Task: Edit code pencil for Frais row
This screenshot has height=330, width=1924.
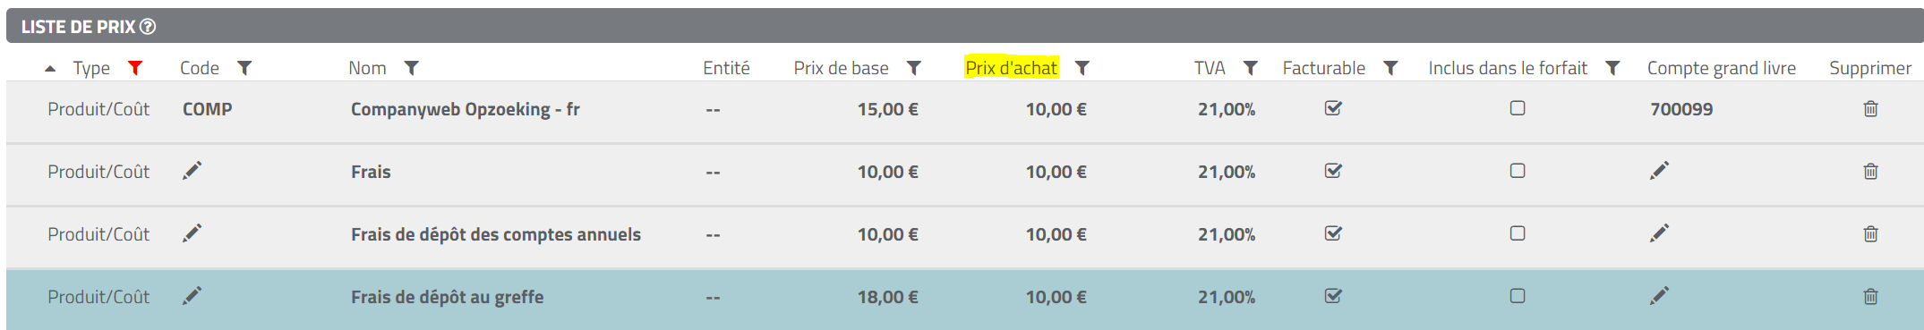Action: pos(192,171)
